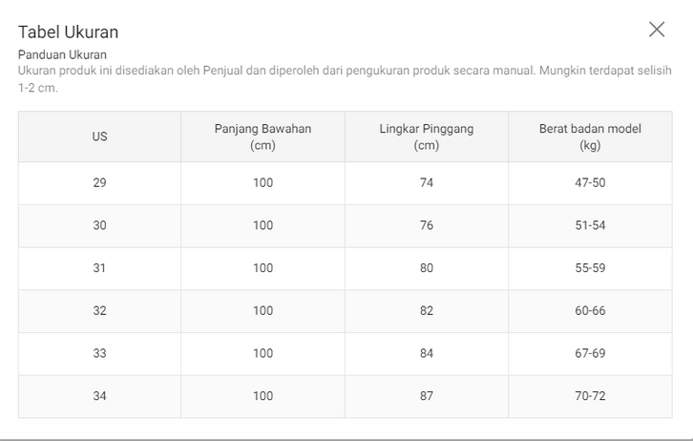
Task: Click waist value 76 cell
Action: click(426, 225)
